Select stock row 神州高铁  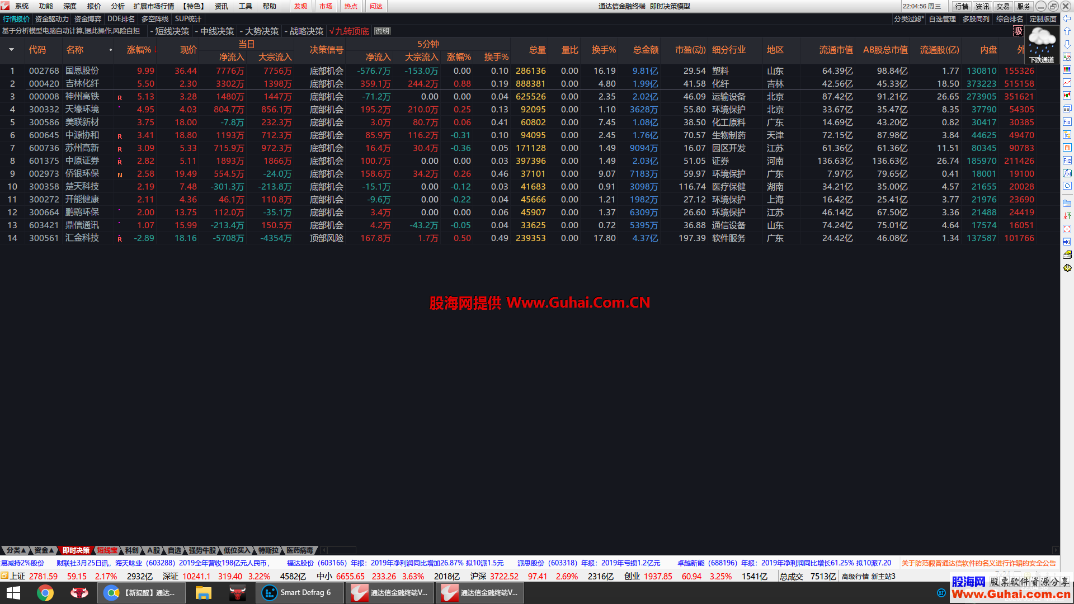517,97
